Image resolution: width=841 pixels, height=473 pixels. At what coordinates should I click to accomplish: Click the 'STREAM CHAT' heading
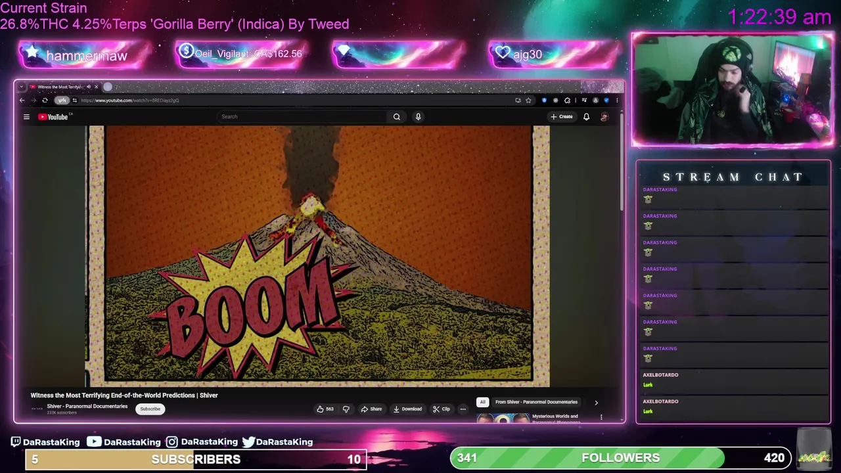click(x=733, y=177)
